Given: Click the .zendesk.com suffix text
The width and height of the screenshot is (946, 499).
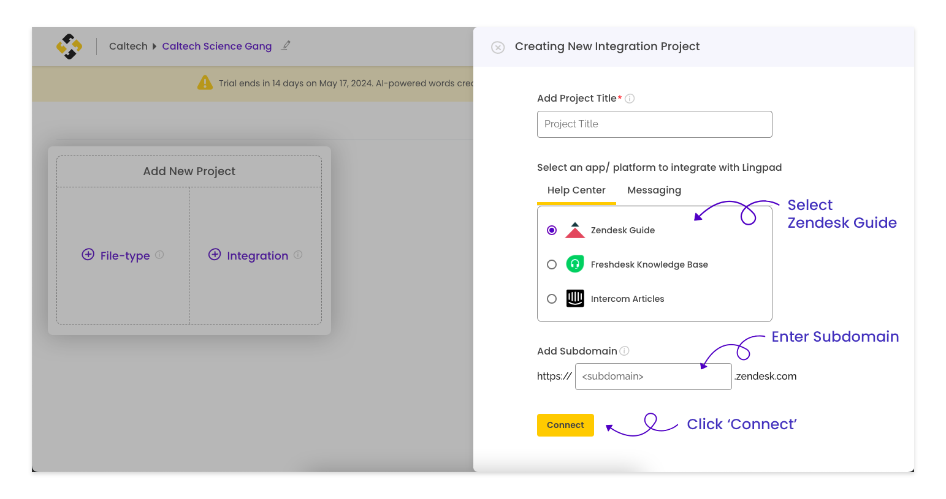Looking at the screenshot, I should pos(766,377).
